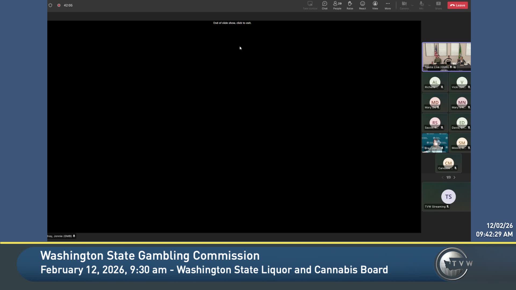This screenshot has height=290, width=516.
Task: Leave the meeting
Action: 458,5
